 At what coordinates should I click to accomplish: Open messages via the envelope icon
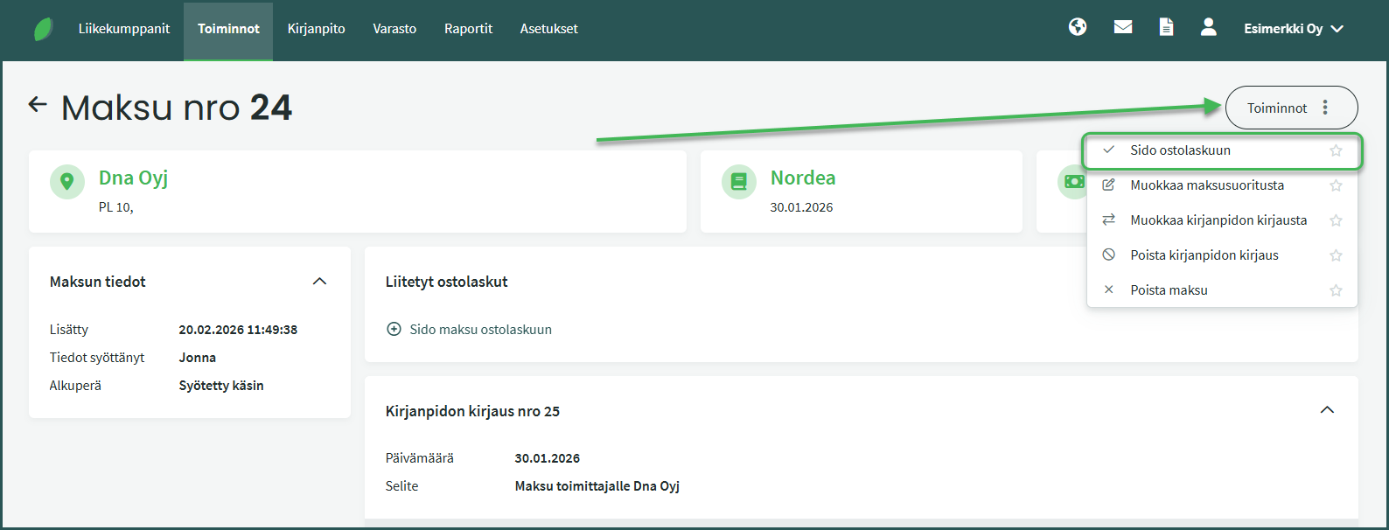(x=1123, y=28)
